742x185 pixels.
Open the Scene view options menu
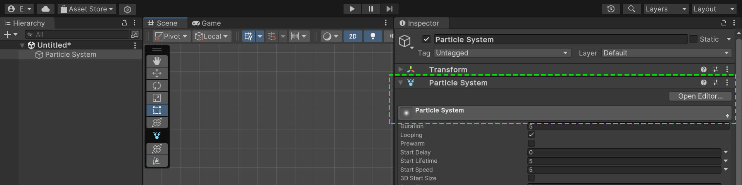386,23
